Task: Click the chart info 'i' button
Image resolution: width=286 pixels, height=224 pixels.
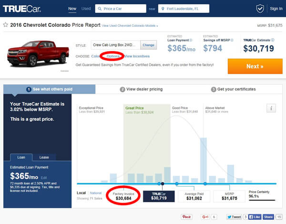Action: [271, 108]
